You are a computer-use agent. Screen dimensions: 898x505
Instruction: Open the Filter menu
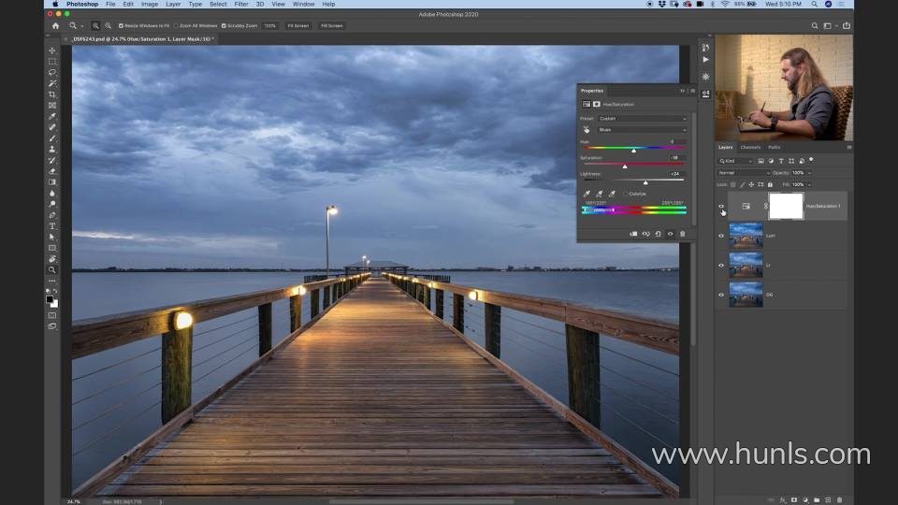point(241,4)
